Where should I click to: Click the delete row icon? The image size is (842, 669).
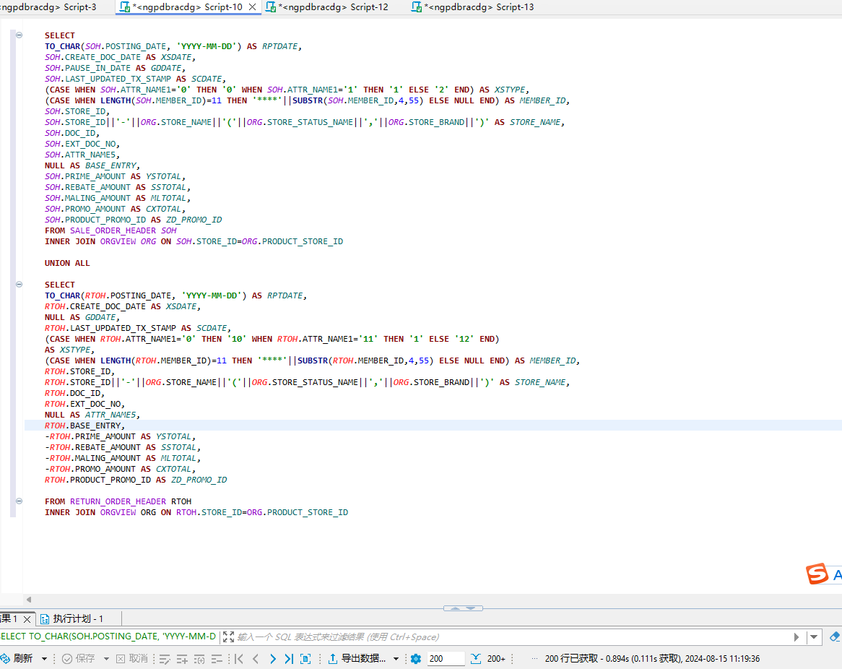click(x=217, y=659)
